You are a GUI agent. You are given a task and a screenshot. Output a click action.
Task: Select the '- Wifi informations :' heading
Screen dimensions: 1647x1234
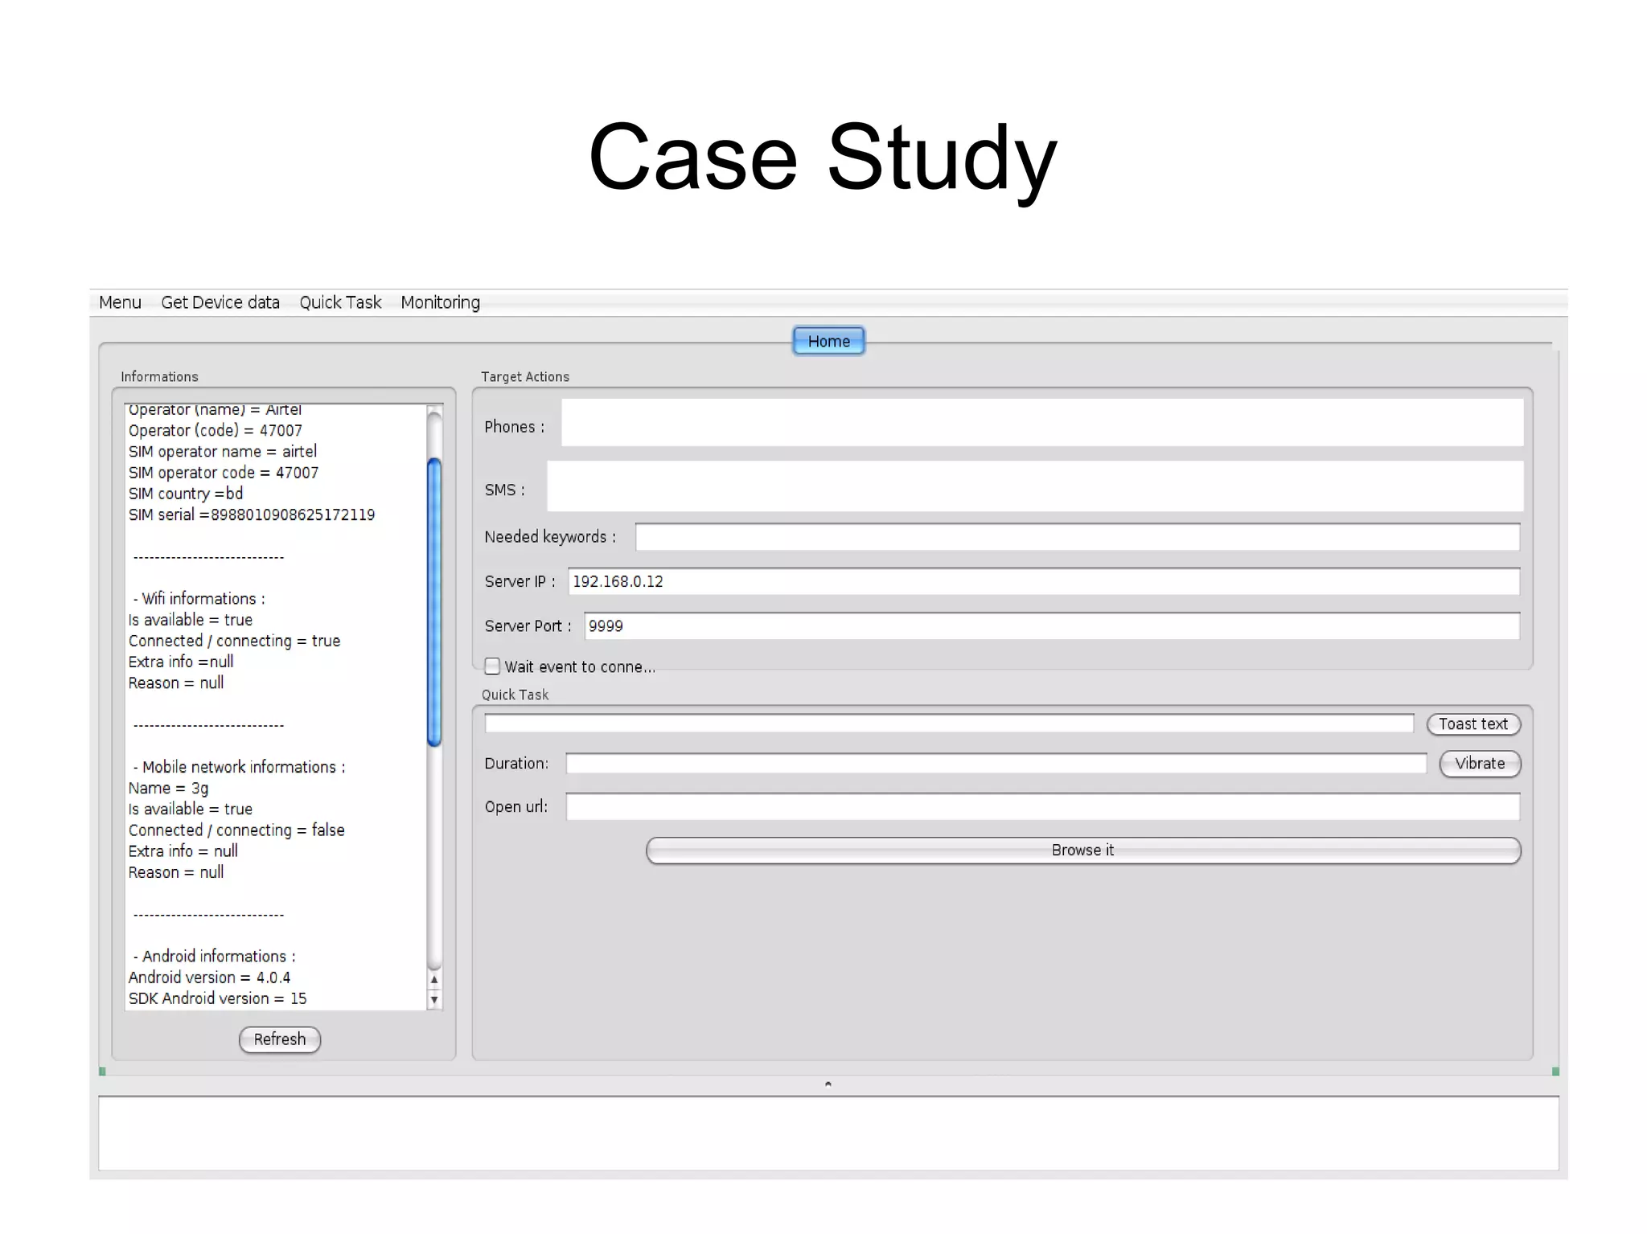coord(199,599)
